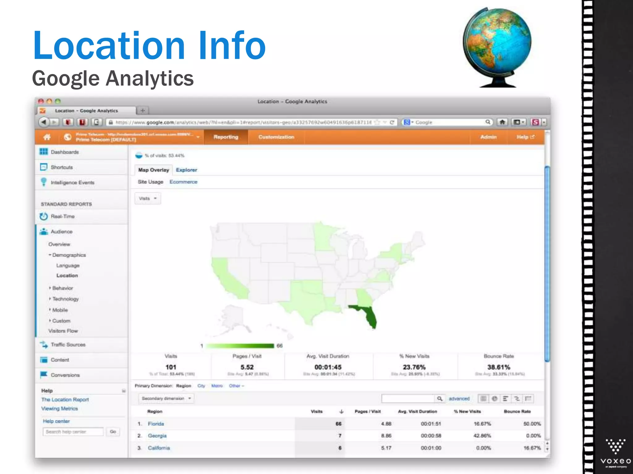Open the Other primary dimension dropdown

(x=236, y=386)
